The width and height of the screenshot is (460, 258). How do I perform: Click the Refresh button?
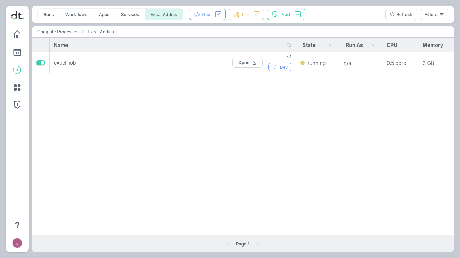tap(401, 14)
